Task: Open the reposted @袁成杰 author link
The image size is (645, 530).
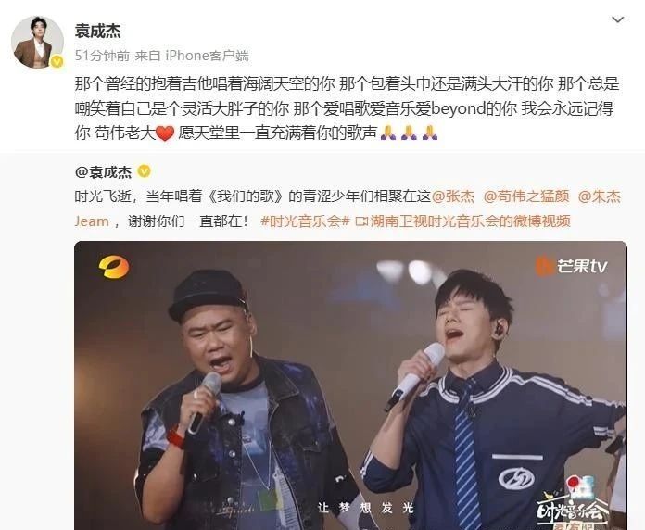Action: (103, 171)
